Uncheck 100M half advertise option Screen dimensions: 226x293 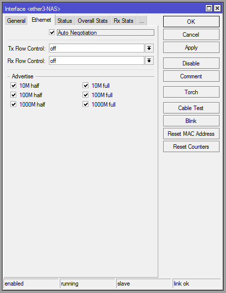click(x=13, y=95)
